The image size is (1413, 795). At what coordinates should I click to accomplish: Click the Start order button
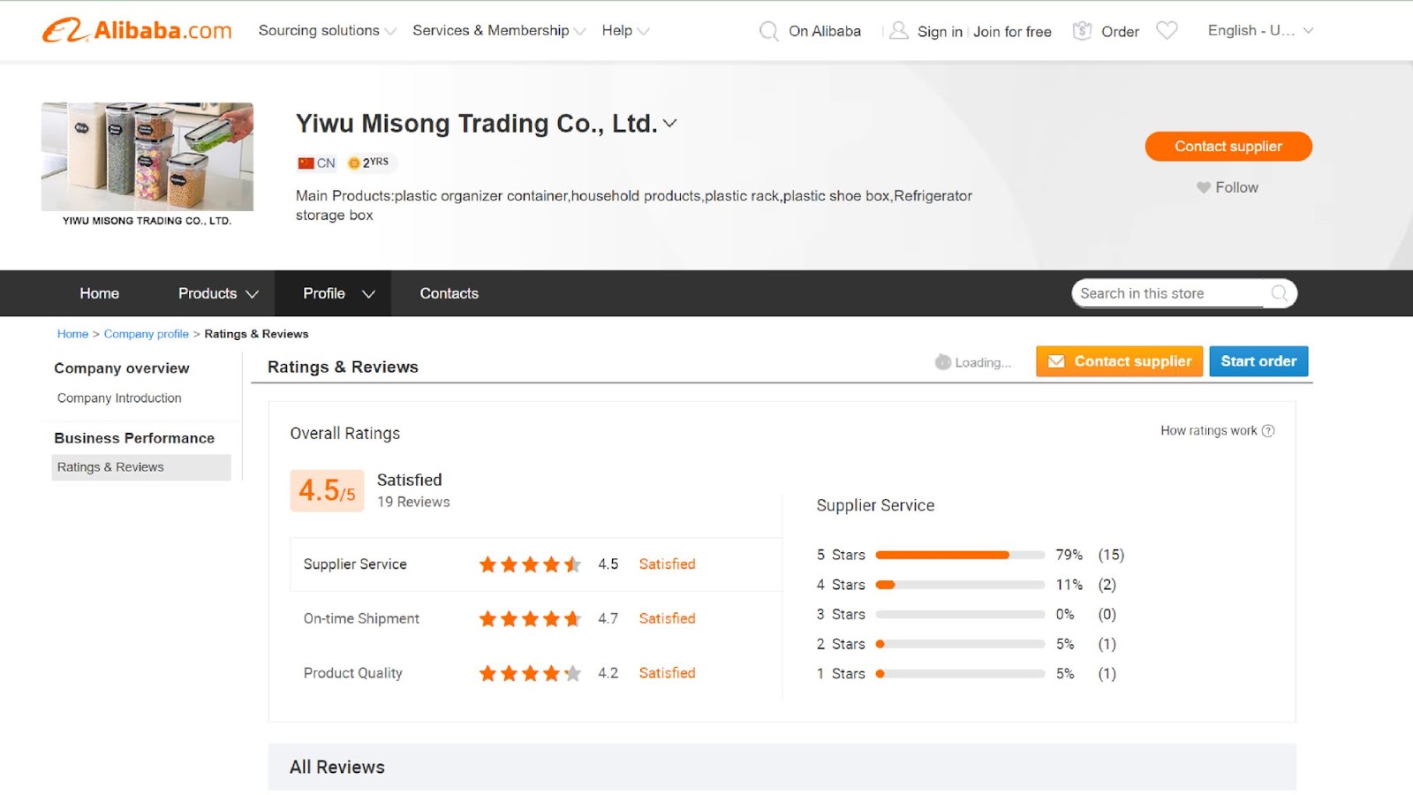click(1258, 361)
